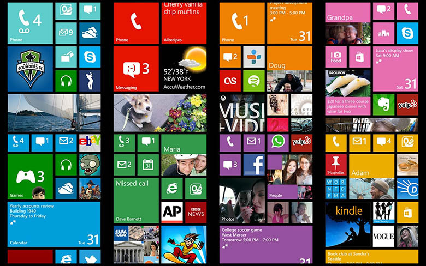Viewport: 426px width, 266px height.
Task: Launch the AP news tile
Action: [x=172, y=213]
